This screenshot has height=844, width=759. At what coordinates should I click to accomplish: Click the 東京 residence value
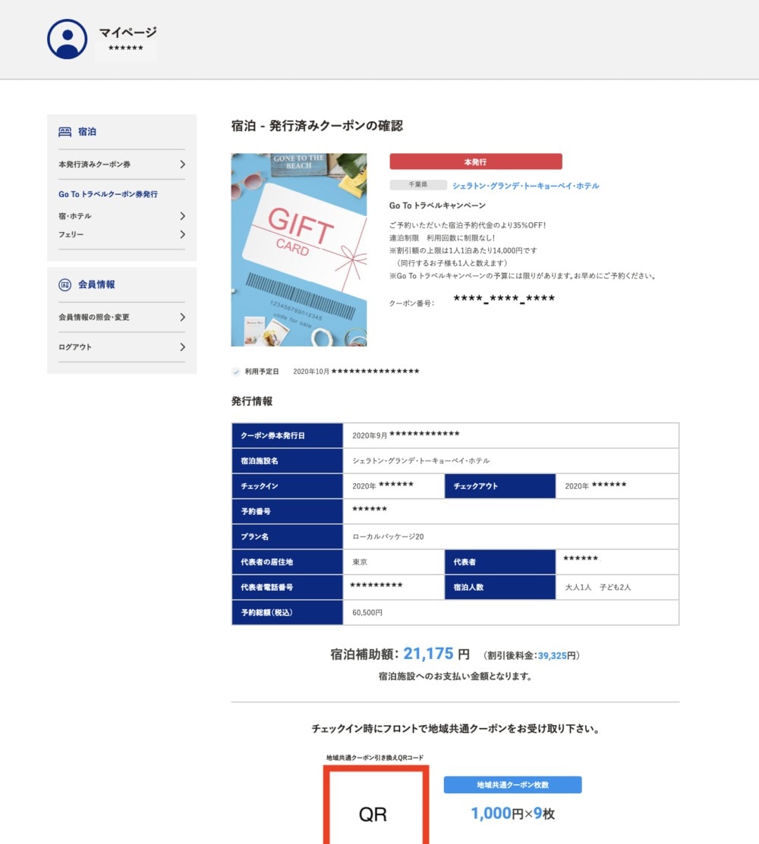pyautogui.click(x=360, y=562)
